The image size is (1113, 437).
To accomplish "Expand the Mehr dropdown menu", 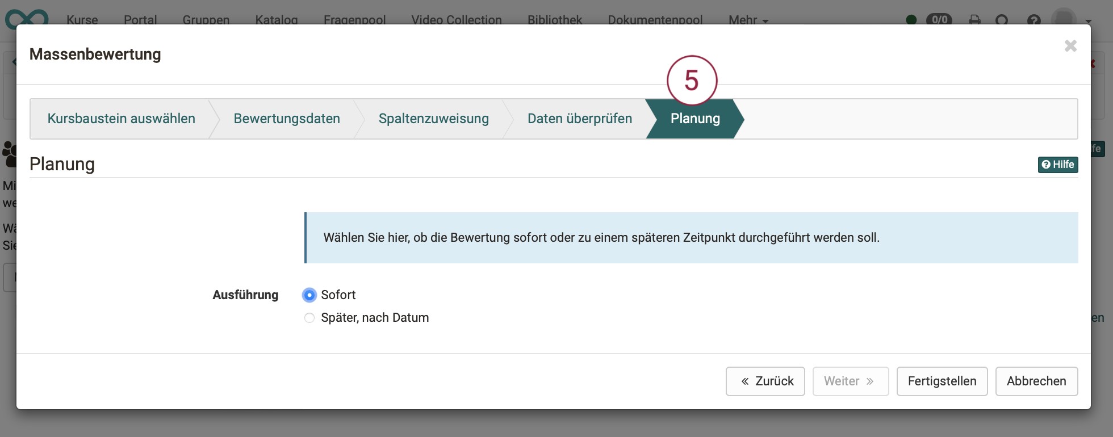I will tap(748, 20).
